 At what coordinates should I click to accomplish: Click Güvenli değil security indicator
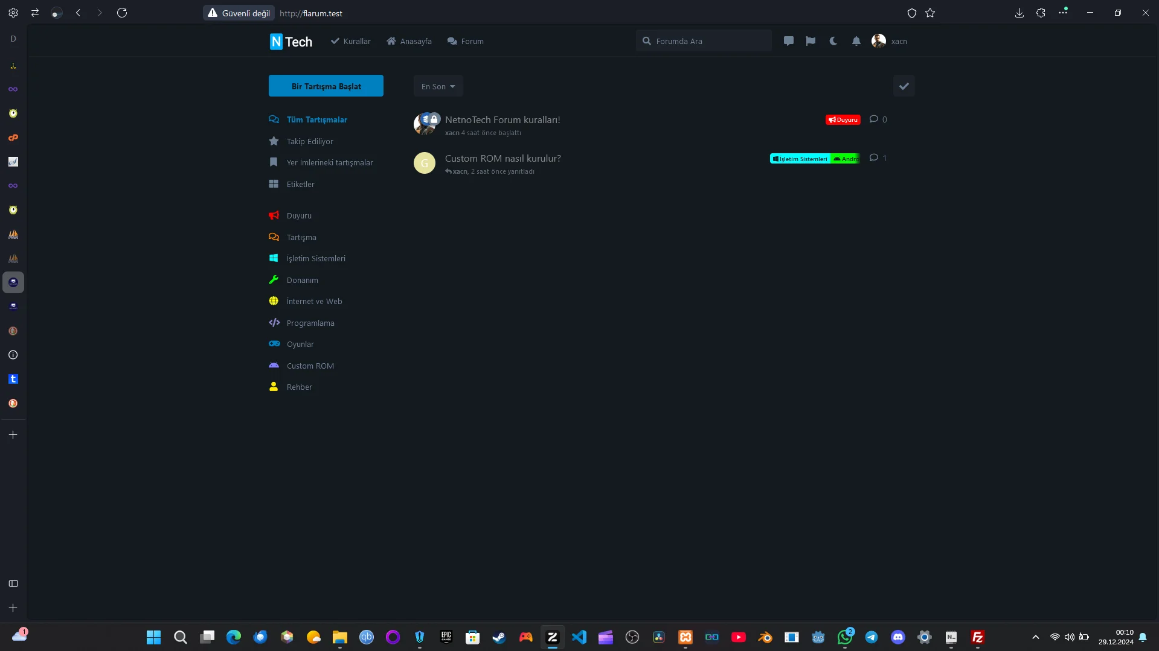tap(239, 13)
